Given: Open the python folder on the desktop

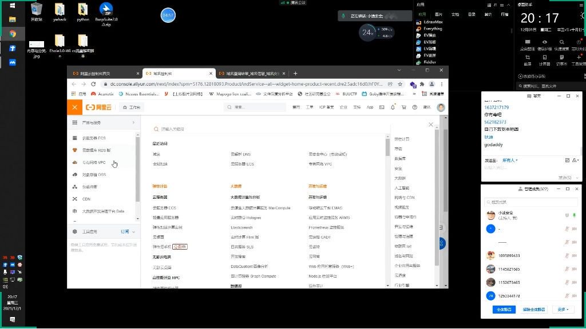Looking at the screenshot, I should click(x=83, y=13).
